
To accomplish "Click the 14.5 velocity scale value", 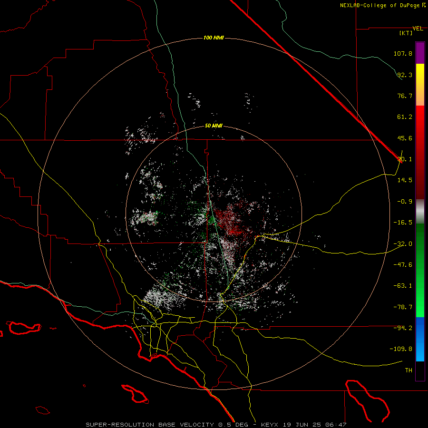I will (405, 180).
